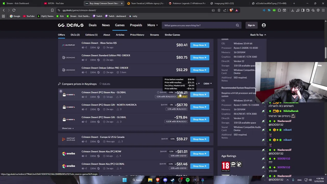Expand system tray hidden icons chevron
This screenshot has width=327, height=184.
[287, 180]
